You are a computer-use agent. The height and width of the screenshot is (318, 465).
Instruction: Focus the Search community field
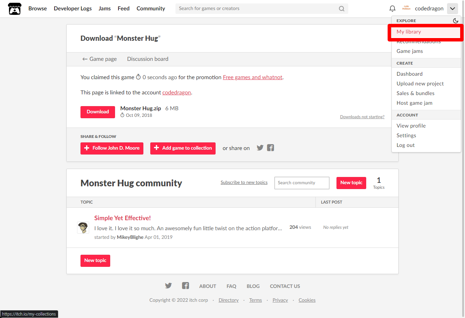[302, 183]
